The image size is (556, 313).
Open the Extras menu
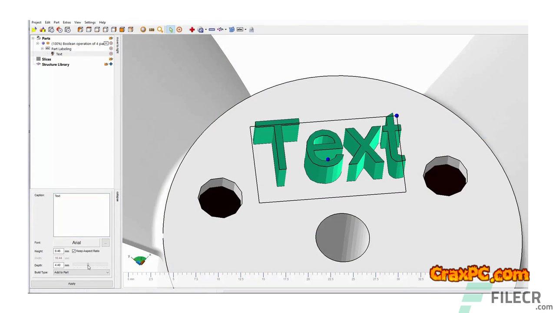(x=66, y=23)
